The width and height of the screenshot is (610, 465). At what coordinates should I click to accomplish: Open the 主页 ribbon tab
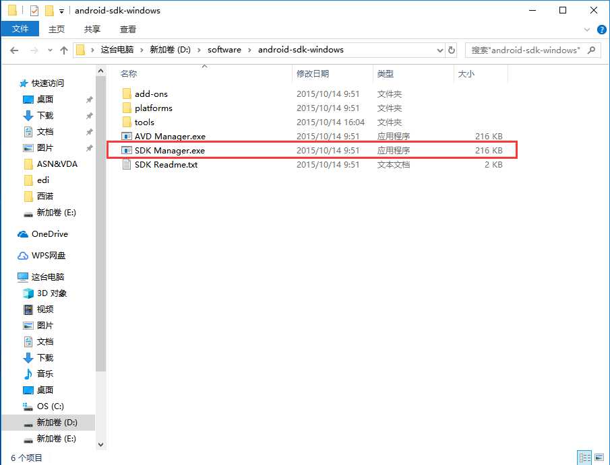tap(57, 29)
